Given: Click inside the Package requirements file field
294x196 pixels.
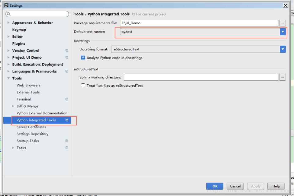Looking at the screenshot, I should (x=199, y=23).
